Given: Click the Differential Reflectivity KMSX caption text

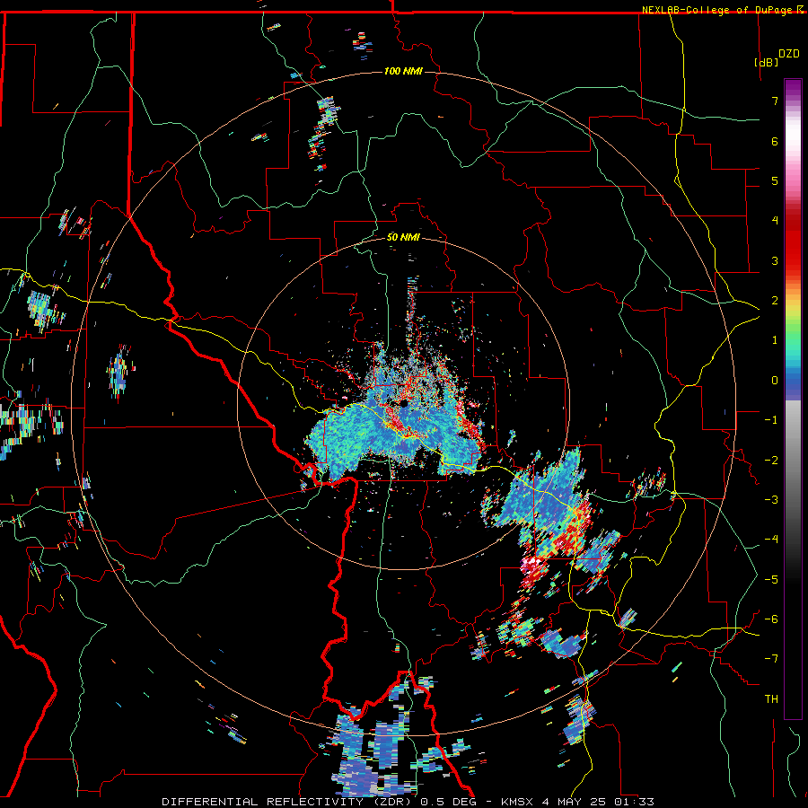Looking at the screenshot, I should click(x=408, y=802).
